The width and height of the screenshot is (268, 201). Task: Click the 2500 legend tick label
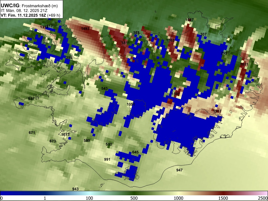pyautogui.click(x=263, y=198)
